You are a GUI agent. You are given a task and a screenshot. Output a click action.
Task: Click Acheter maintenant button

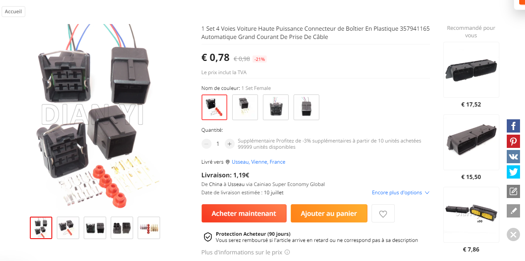point(244,213)
